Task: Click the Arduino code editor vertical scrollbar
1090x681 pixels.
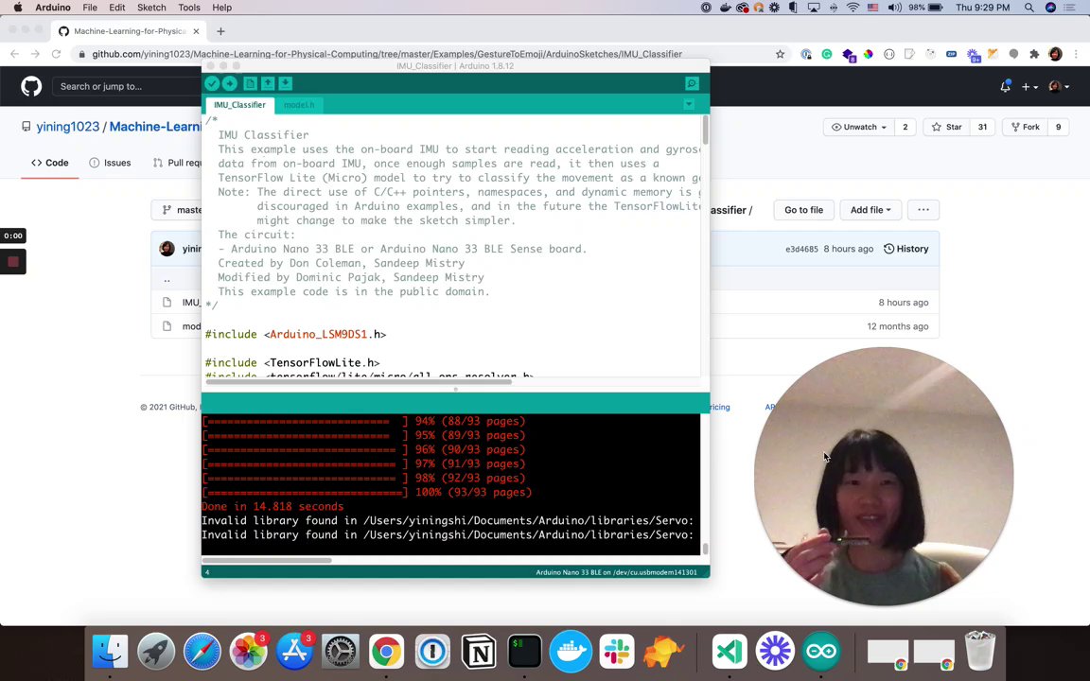Action: point(706,130)
